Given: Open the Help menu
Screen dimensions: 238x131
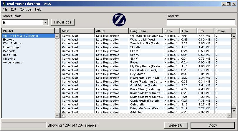Looking at the screenshot, I should (x=38, y=9).
